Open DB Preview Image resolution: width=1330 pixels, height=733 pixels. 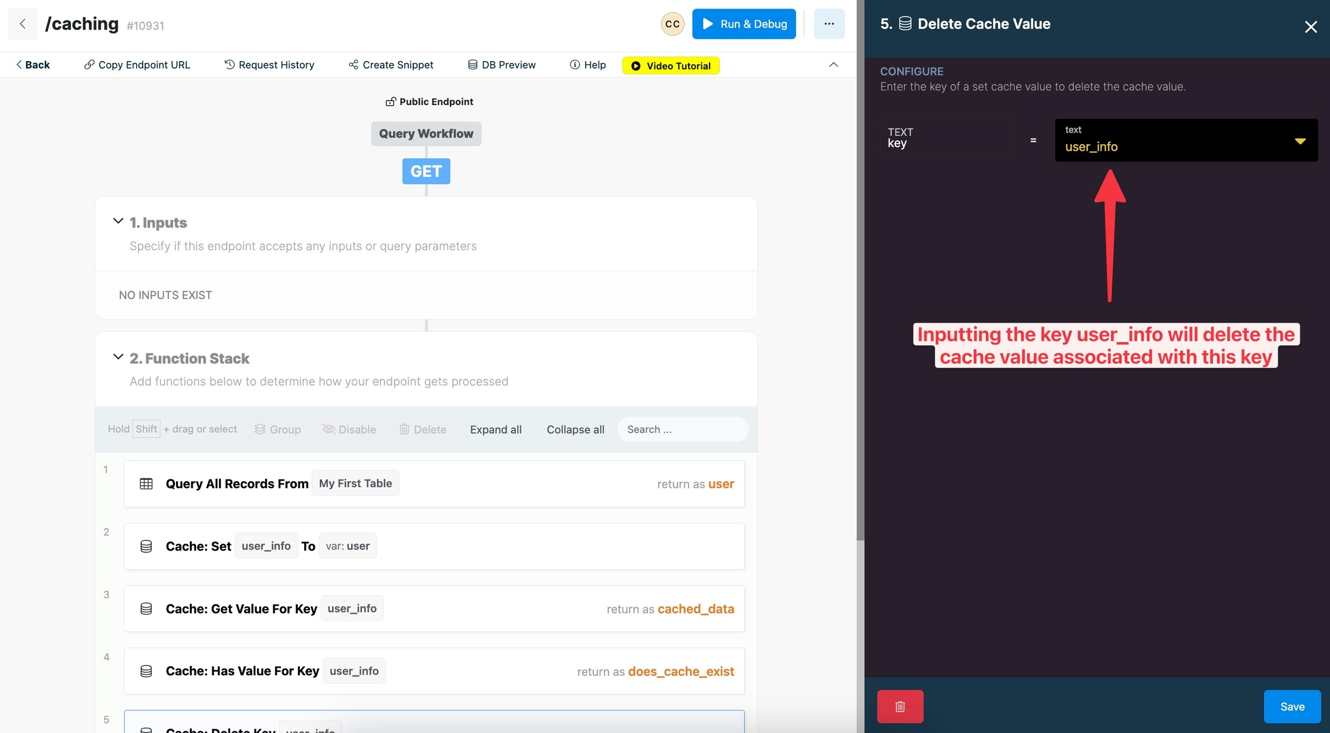pos(502,65)
